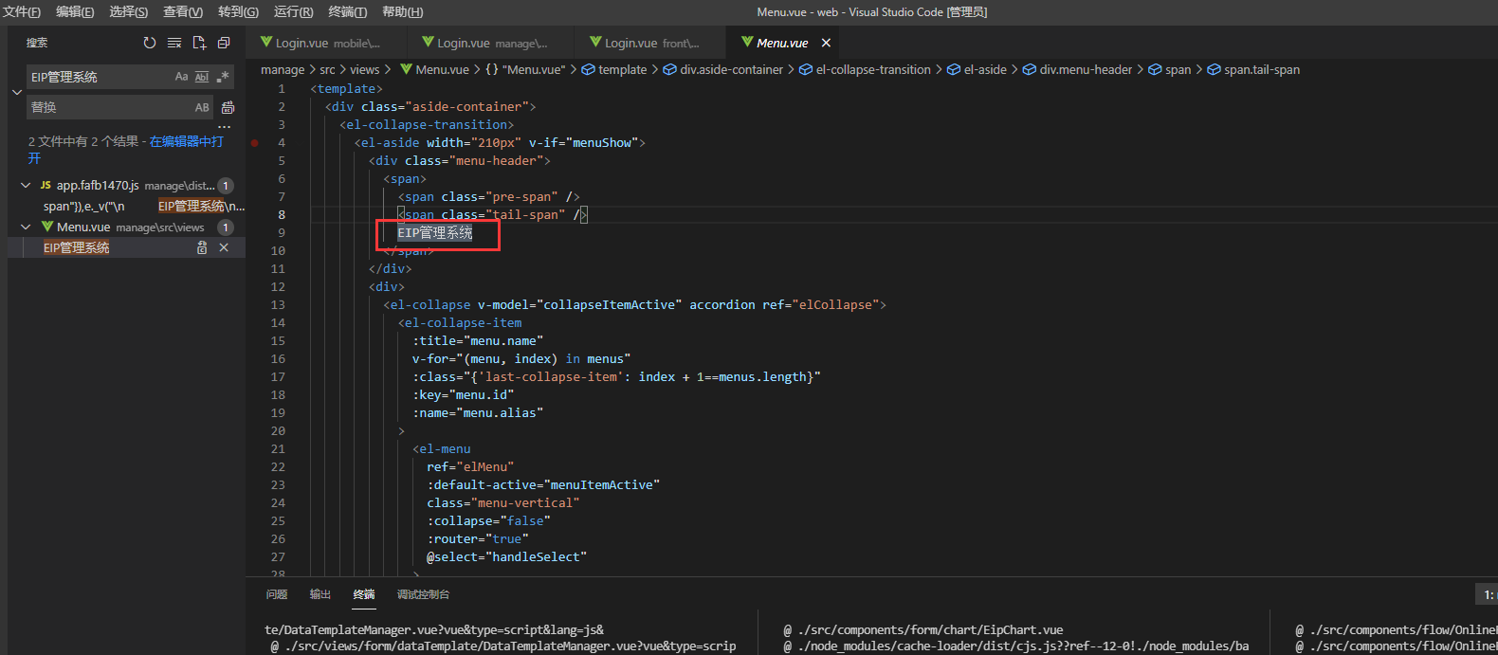Viewport: 1498px width, 655px height.
Task: Click the Replace All icon
Action: coord(228,107)
